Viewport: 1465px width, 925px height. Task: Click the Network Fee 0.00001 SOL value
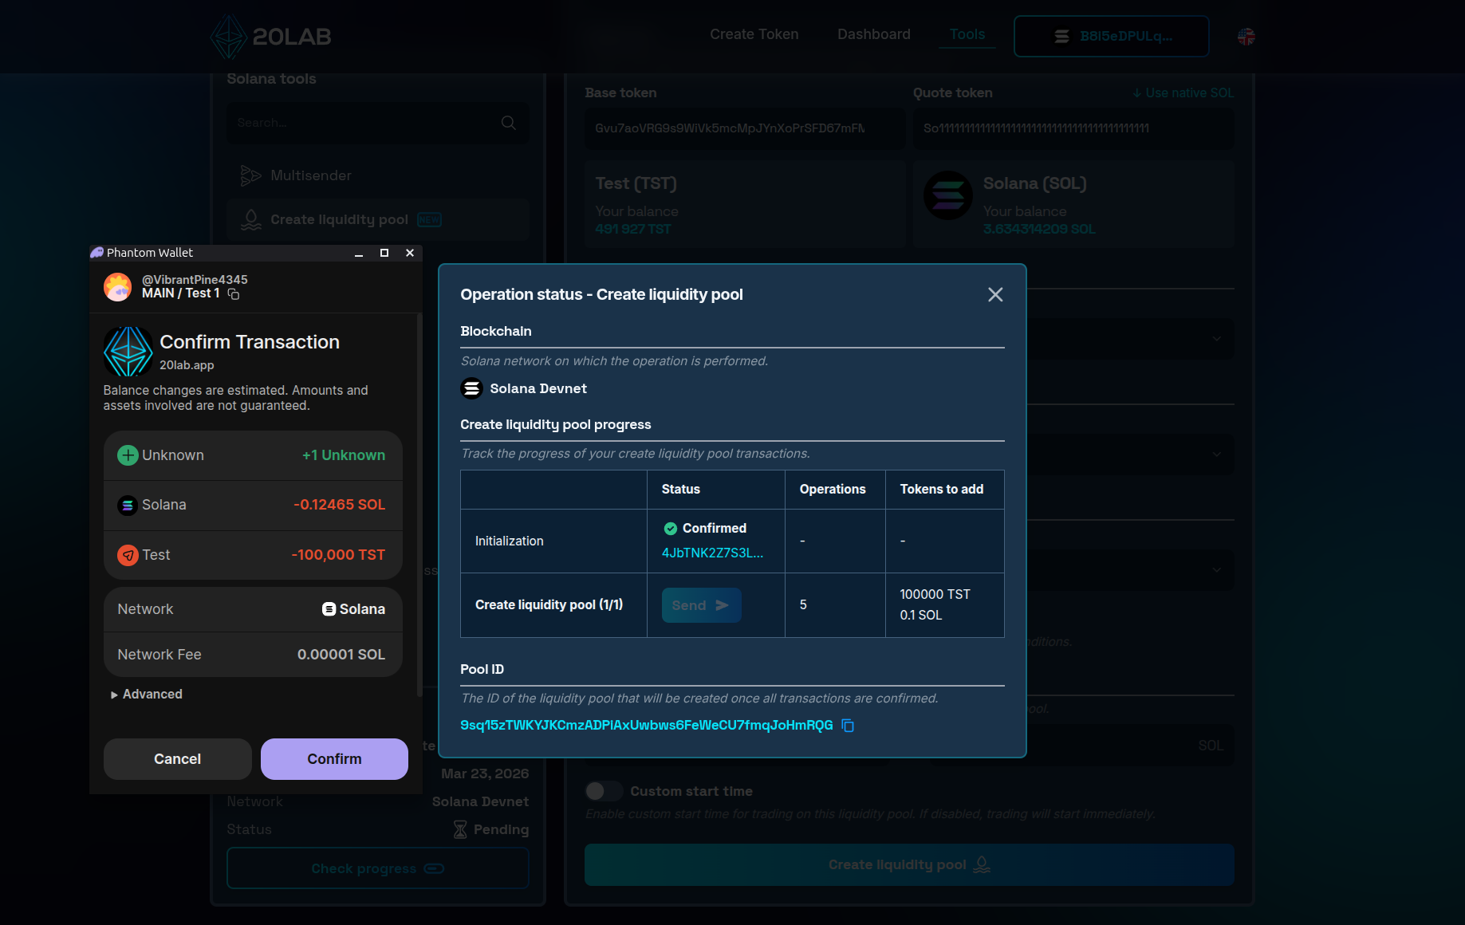tap(341, 655)
